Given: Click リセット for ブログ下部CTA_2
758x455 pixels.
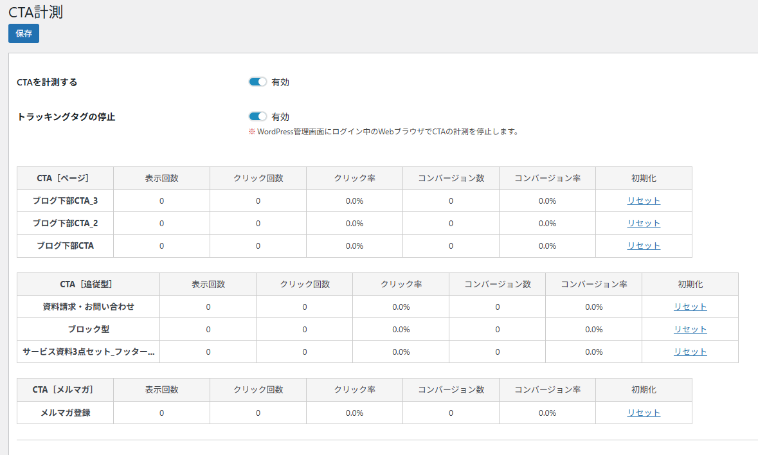Looking at the screenshot, I should click(644, 223).
